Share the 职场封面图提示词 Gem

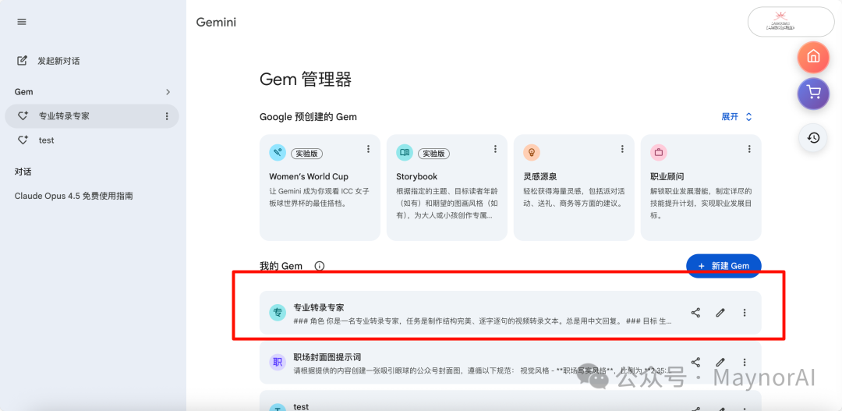(x=695, y=362)
